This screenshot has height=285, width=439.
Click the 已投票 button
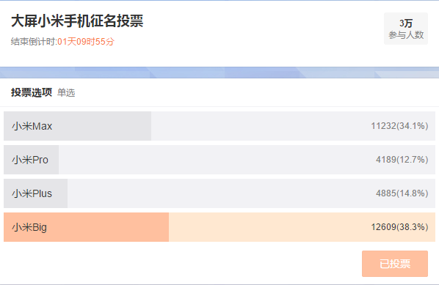pyautogui.click(x=395, y=264)
